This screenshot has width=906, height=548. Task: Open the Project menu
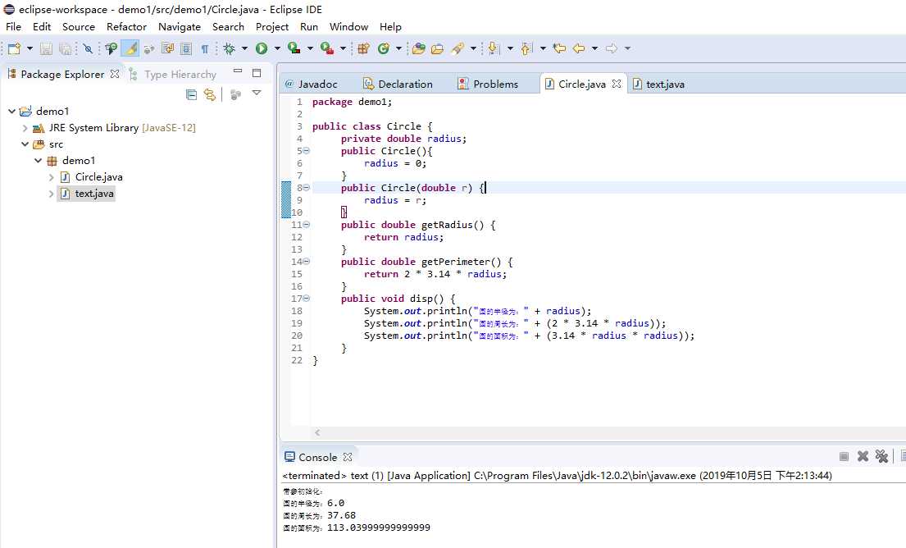(272, 26)
